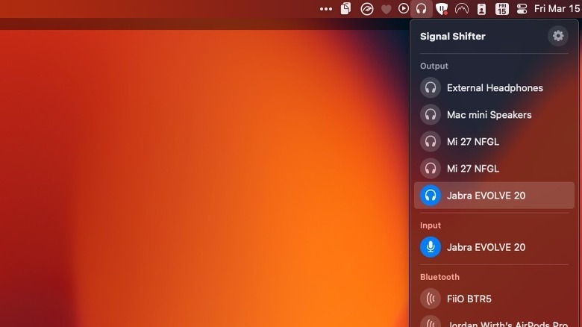
Task: Click the headphones menu bar icon
Action: (x=422, y=8)
